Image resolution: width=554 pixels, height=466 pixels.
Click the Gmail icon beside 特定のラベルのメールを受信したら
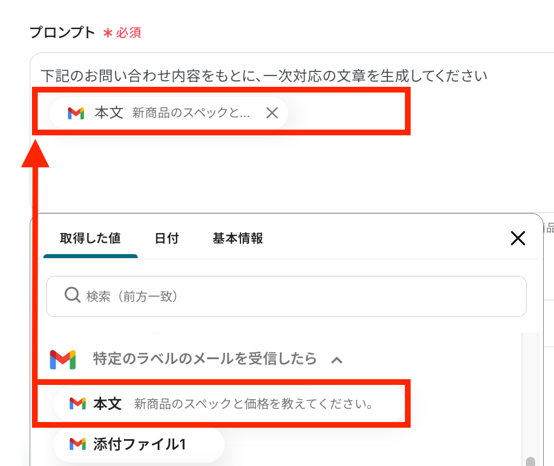63,359
